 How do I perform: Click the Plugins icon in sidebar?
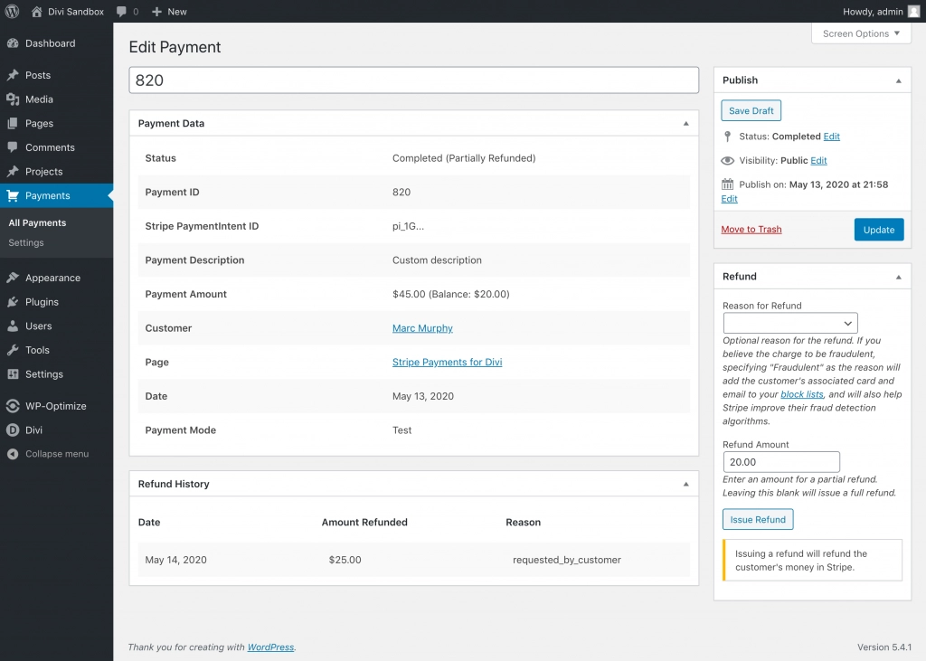(x=13, y=302)
